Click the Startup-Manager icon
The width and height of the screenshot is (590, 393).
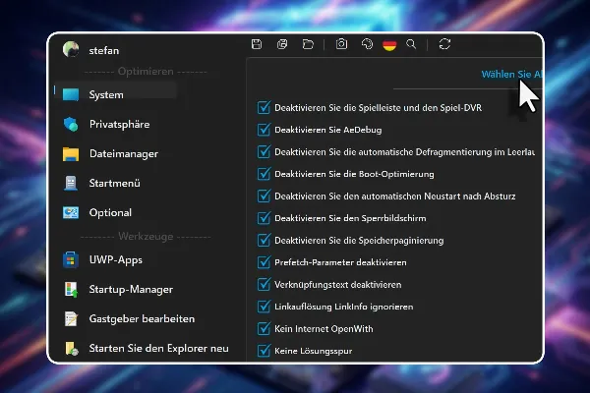[x=71, y=290]
